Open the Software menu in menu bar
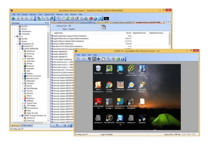The width and height of the screenshot is (209, 143). [59, 14]
